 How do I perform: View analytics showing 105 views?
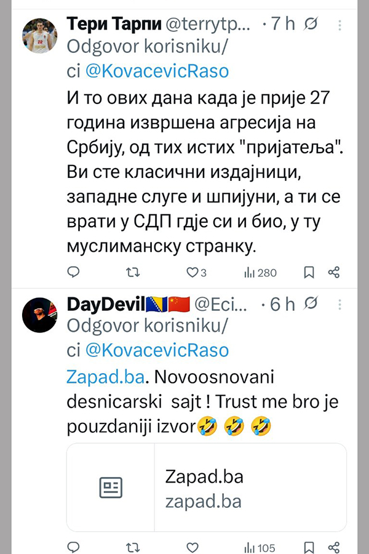click(x=261, y=547)
